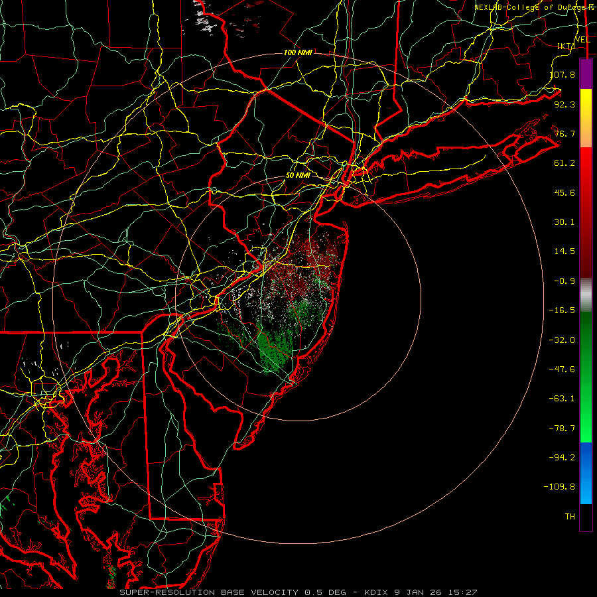This screenshot has width=597, height=597.
Task: Click the -63.1 legend value
Action: click(562, 399)
